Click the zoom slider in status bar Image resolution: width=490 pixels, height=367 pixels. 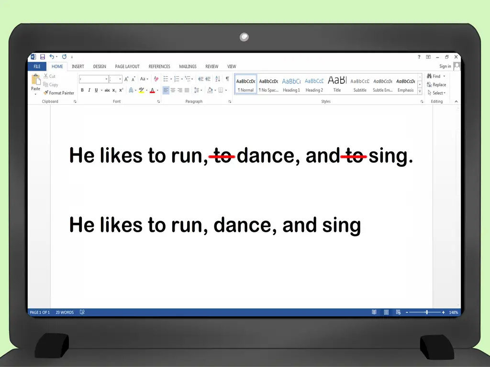tap(427, 313)
